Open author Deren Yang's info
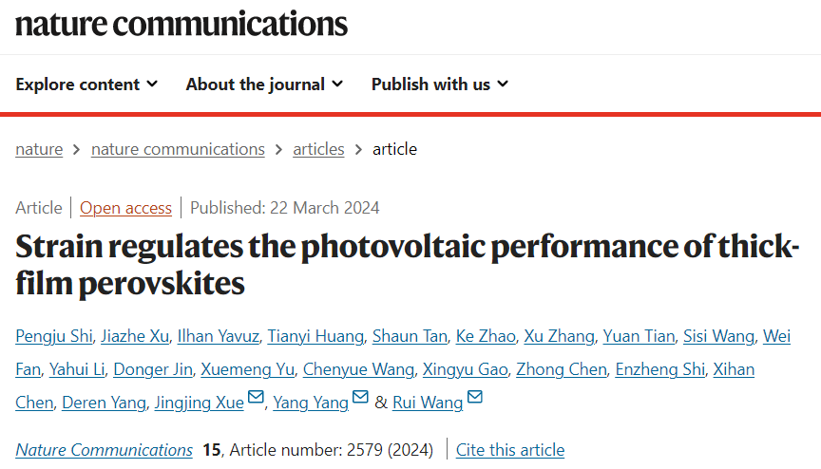The height and width of the screenshot is (469, 821). [104, 403]
